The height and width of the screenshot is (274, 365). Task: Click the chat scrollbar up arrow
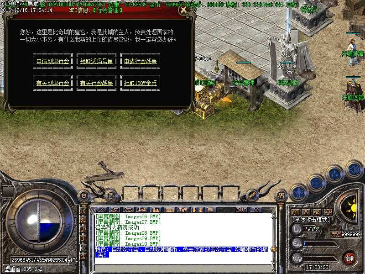[x=274, y=216]
